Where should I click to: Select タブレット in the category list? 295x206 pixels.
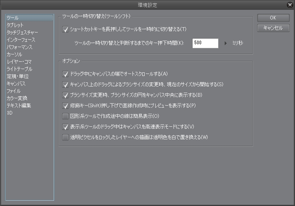(15, 25)
